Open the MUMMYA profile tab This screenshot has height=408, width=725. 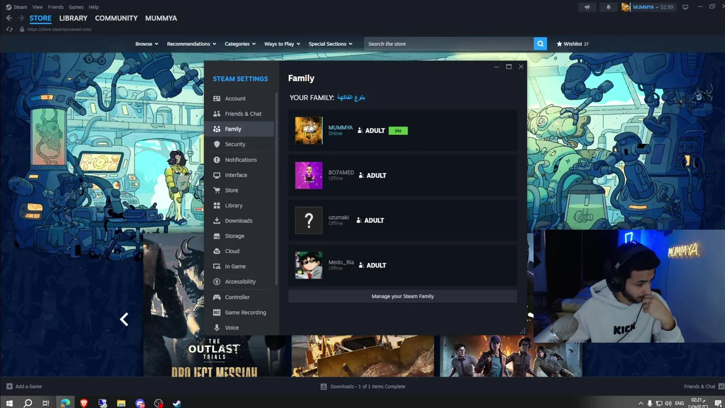click(161, 18)
